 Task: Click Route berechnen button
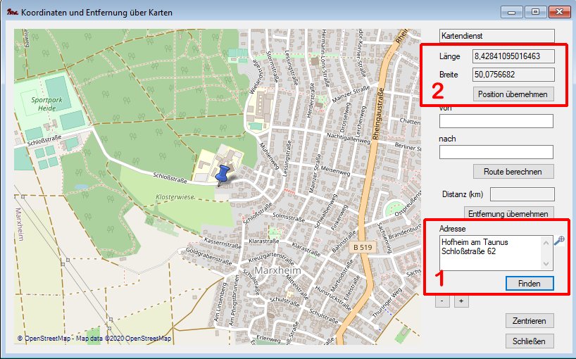513,171
